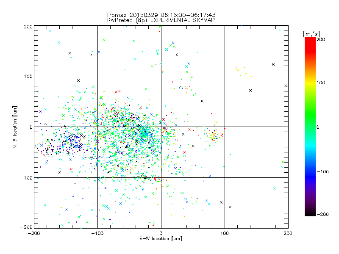Click the x-axis tick label '0'
This screenshot has width=339, height=254.
pyautogui.click(x=161, y=233)
